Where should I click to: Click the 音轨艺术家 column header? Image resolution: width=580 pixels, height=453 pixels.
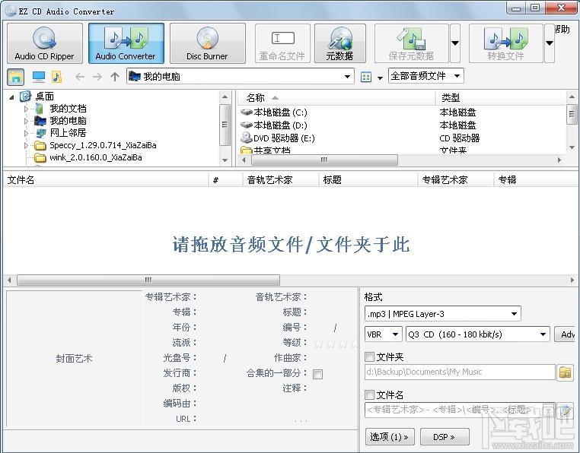(x=281, y=180)
